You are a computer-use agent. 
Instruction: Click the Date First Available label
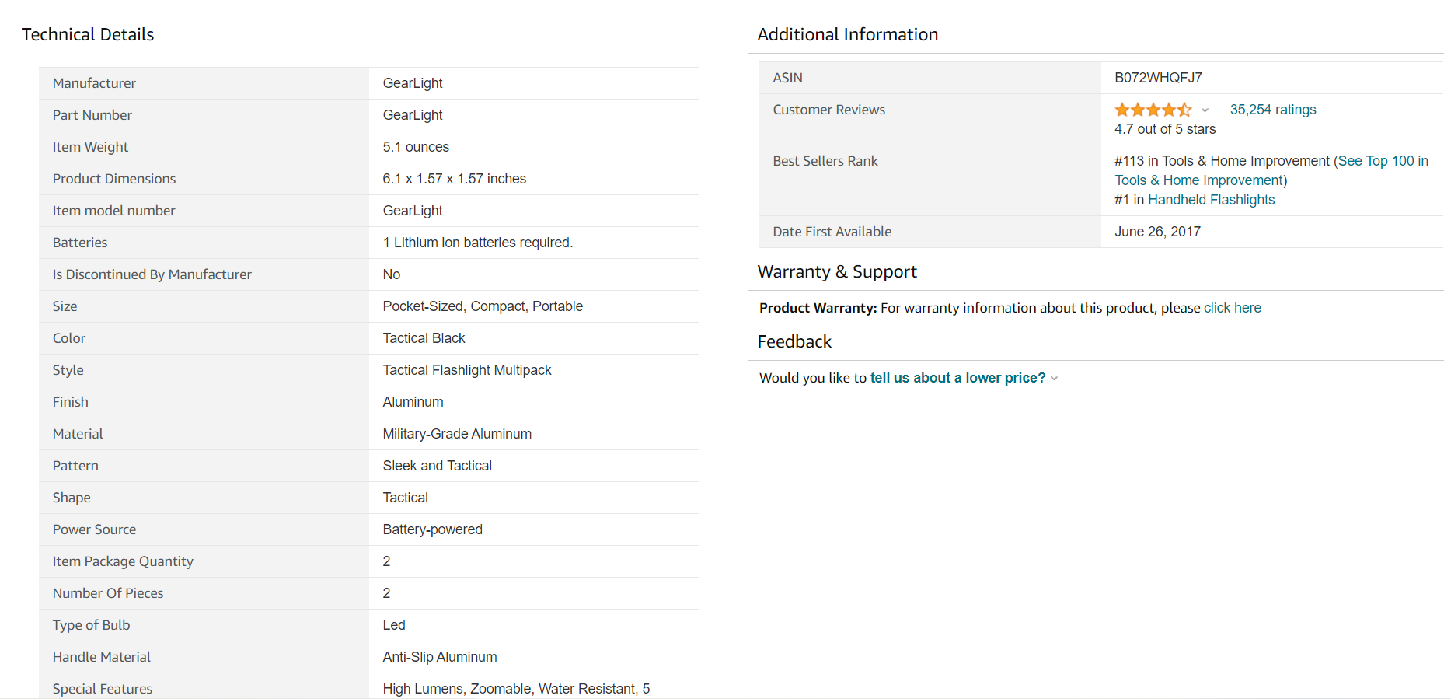click(x=832, y=232)
